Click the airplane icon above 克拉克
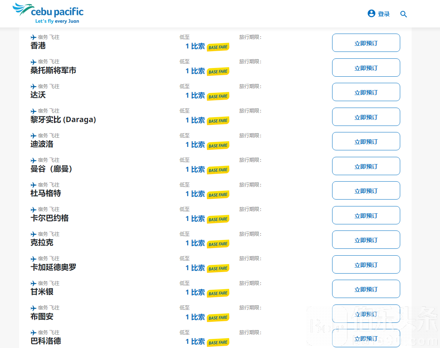The image size is (440, 348). click(34, 234)
